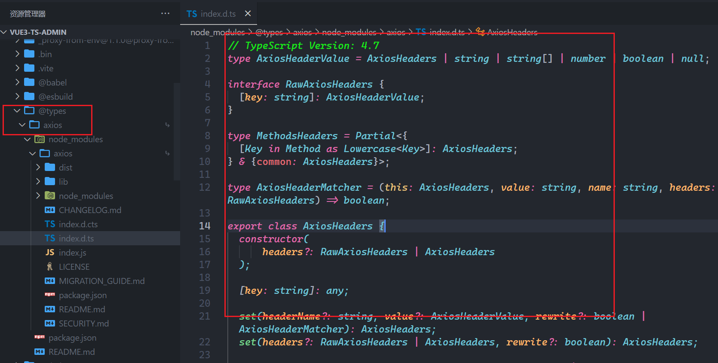This screenshot has height=363, width=718.
Task: Select the AxiosHeaders breadcrumb segment
Action: pyautogui.click(x=512, y=32)
